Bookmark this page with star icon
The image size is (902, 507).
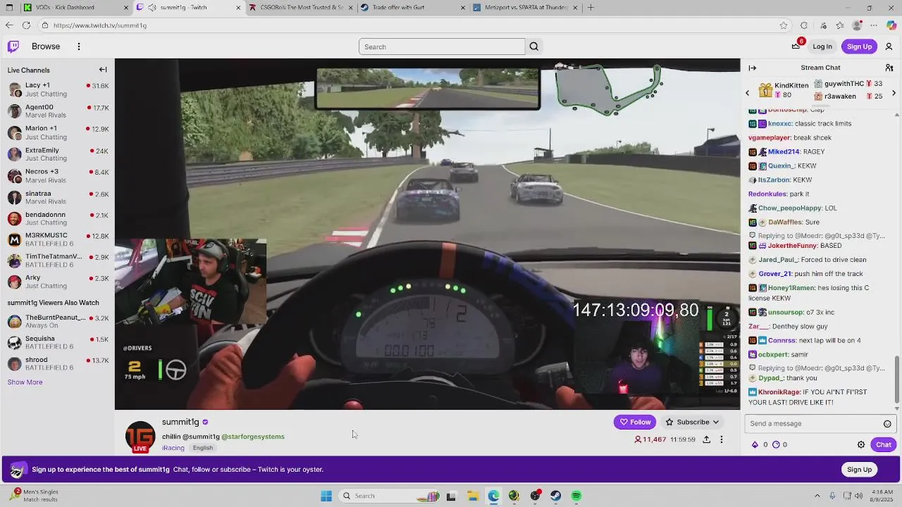click(784, 25)
